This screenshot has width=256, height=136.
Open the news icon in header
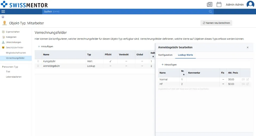click(210, 4)
